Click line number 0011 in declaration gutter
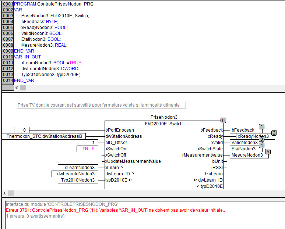The image size is (285, 229). tap(7, 63)
